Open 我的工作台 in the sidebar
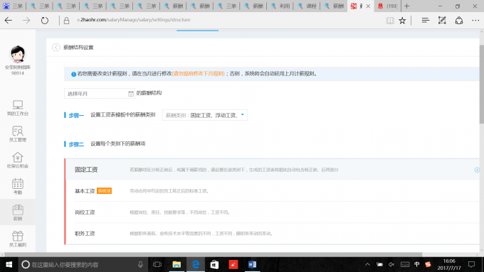 18,108
